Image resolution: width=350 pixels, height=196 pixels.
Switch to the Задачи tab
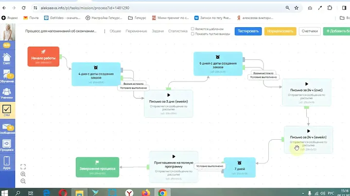point(157,31)
